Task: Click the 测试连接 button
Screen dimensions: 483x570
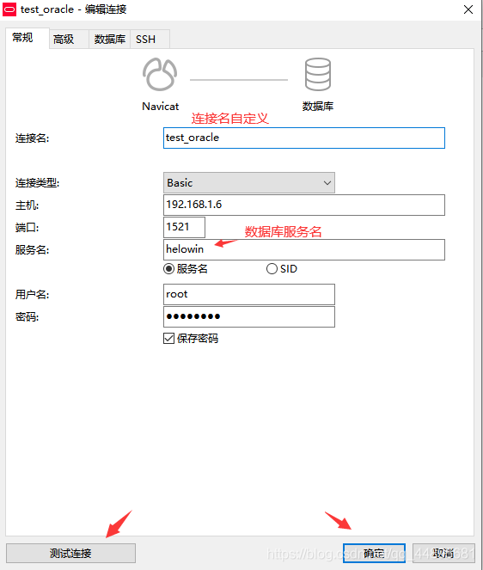Action: pos(70,554)
